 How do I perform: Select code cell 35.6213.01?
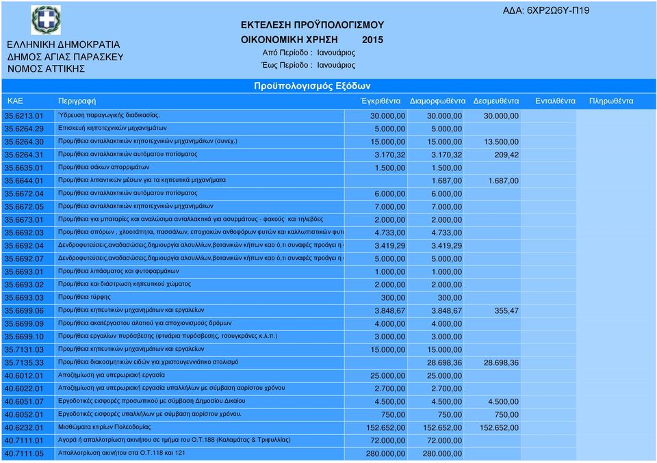pyautogui.click(x=28, y=116)
